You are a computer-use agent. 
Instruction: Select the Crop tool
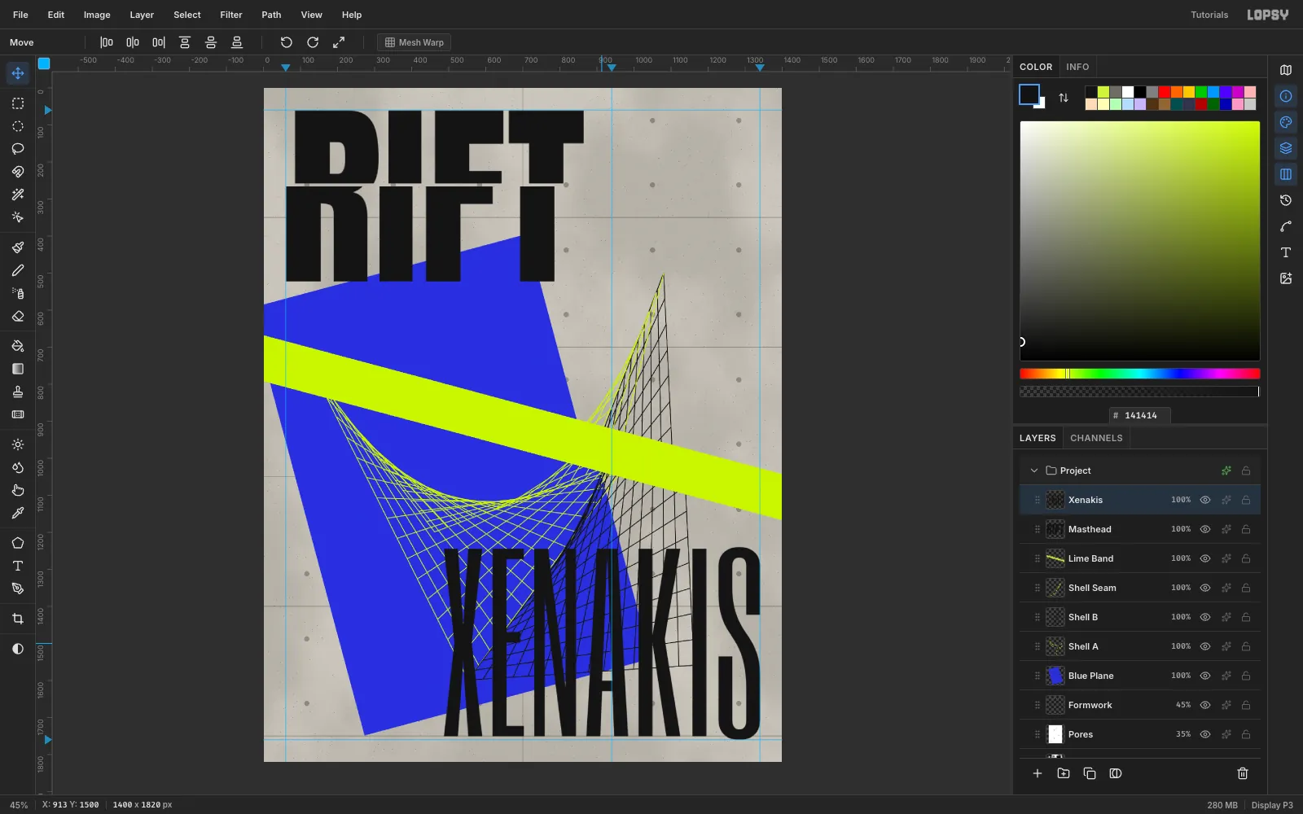tap(18, 619)
